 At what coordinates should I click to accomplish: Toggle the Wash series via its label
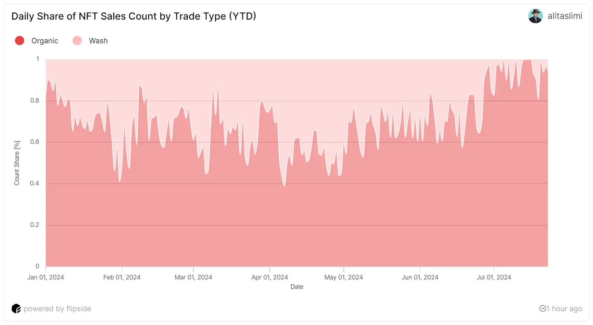point(98,41)
